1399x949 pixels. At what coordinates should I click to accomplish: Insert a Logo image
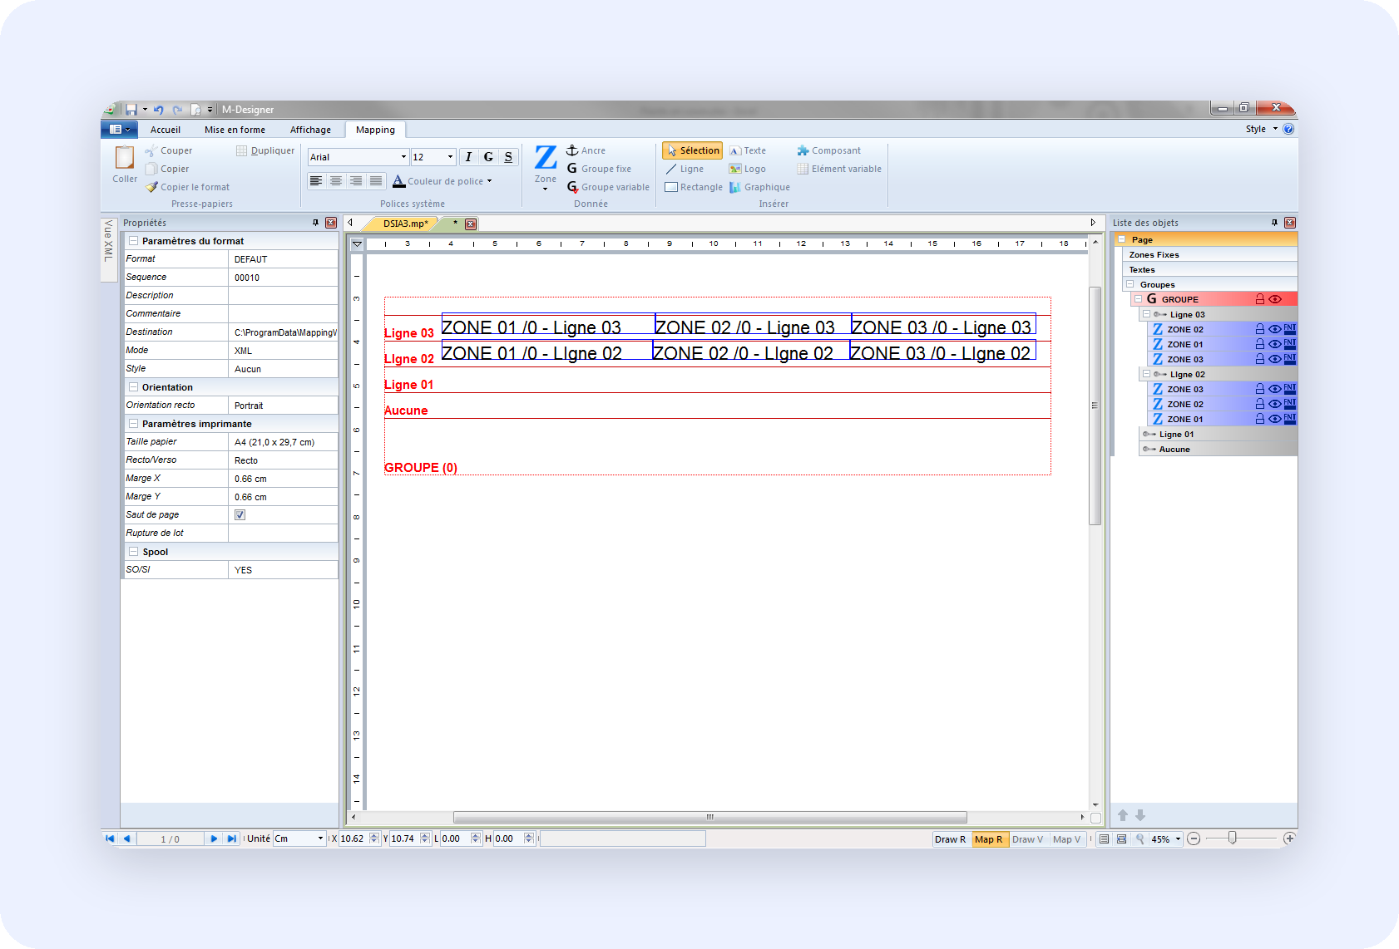(748, 169)
